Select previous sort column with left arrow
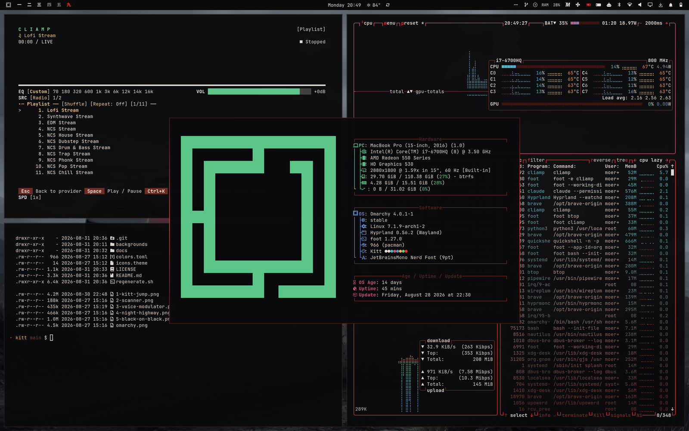Image resolution: width=689 pixels, height=431 pixels. coord(635,160)
